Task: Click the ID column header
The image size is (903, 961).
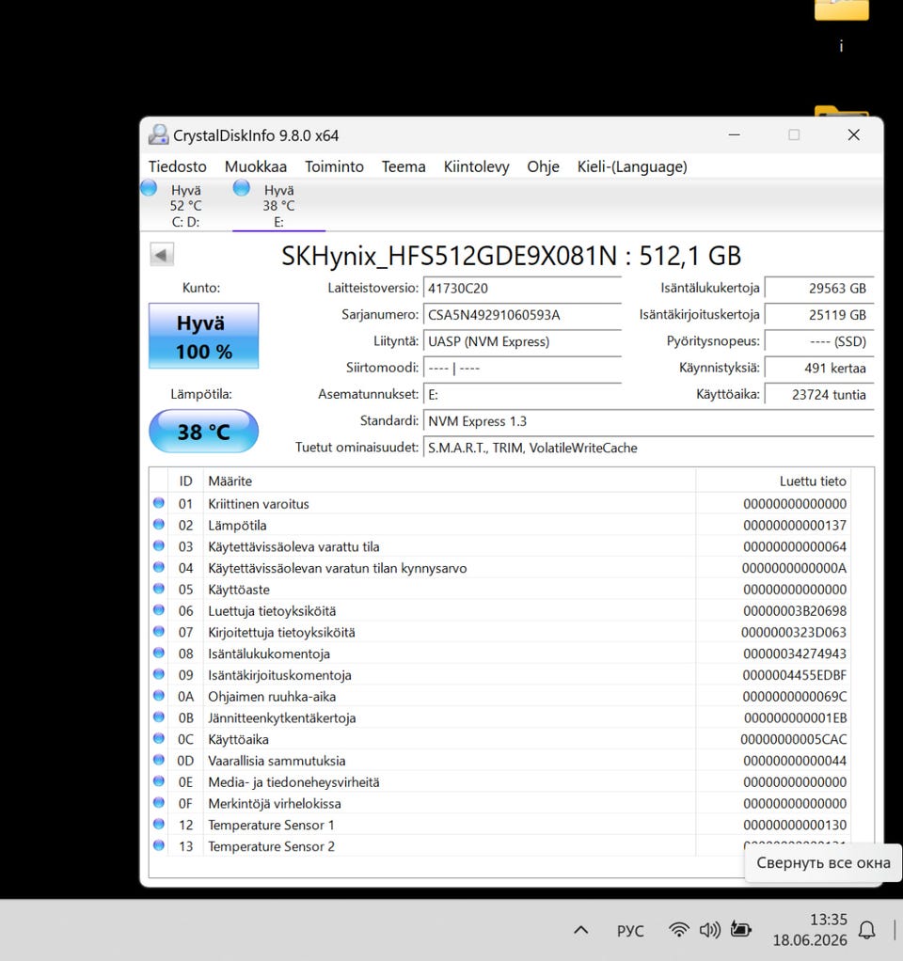Action: tap(185, 481)
